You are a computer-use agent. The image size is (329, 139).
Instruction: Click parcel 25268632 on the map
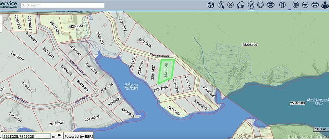[75, 26]
